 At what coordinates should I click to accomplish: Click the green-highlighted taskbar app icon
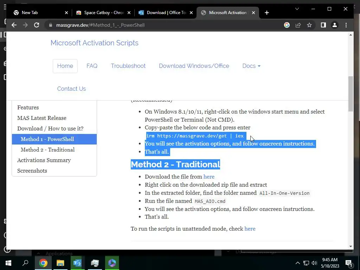coord(112,263)
